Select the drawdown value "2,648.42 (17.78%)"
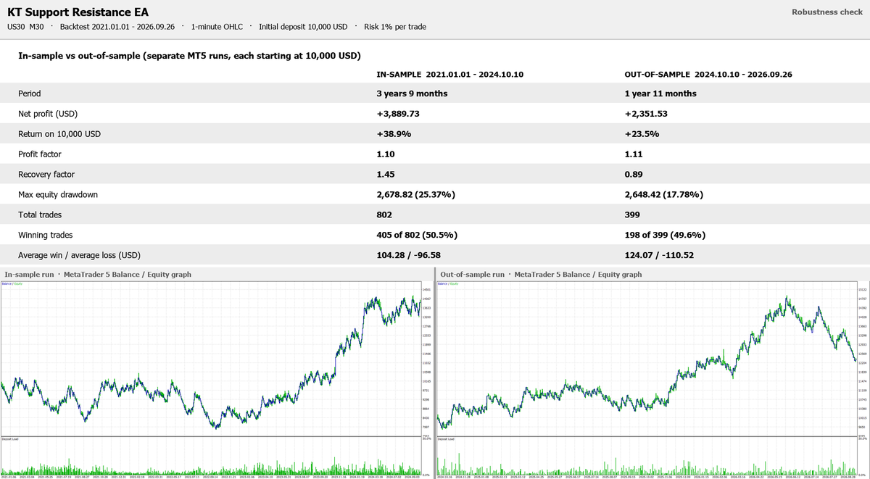870x479 pixels. pyautogui.click(x=663, y=195)
